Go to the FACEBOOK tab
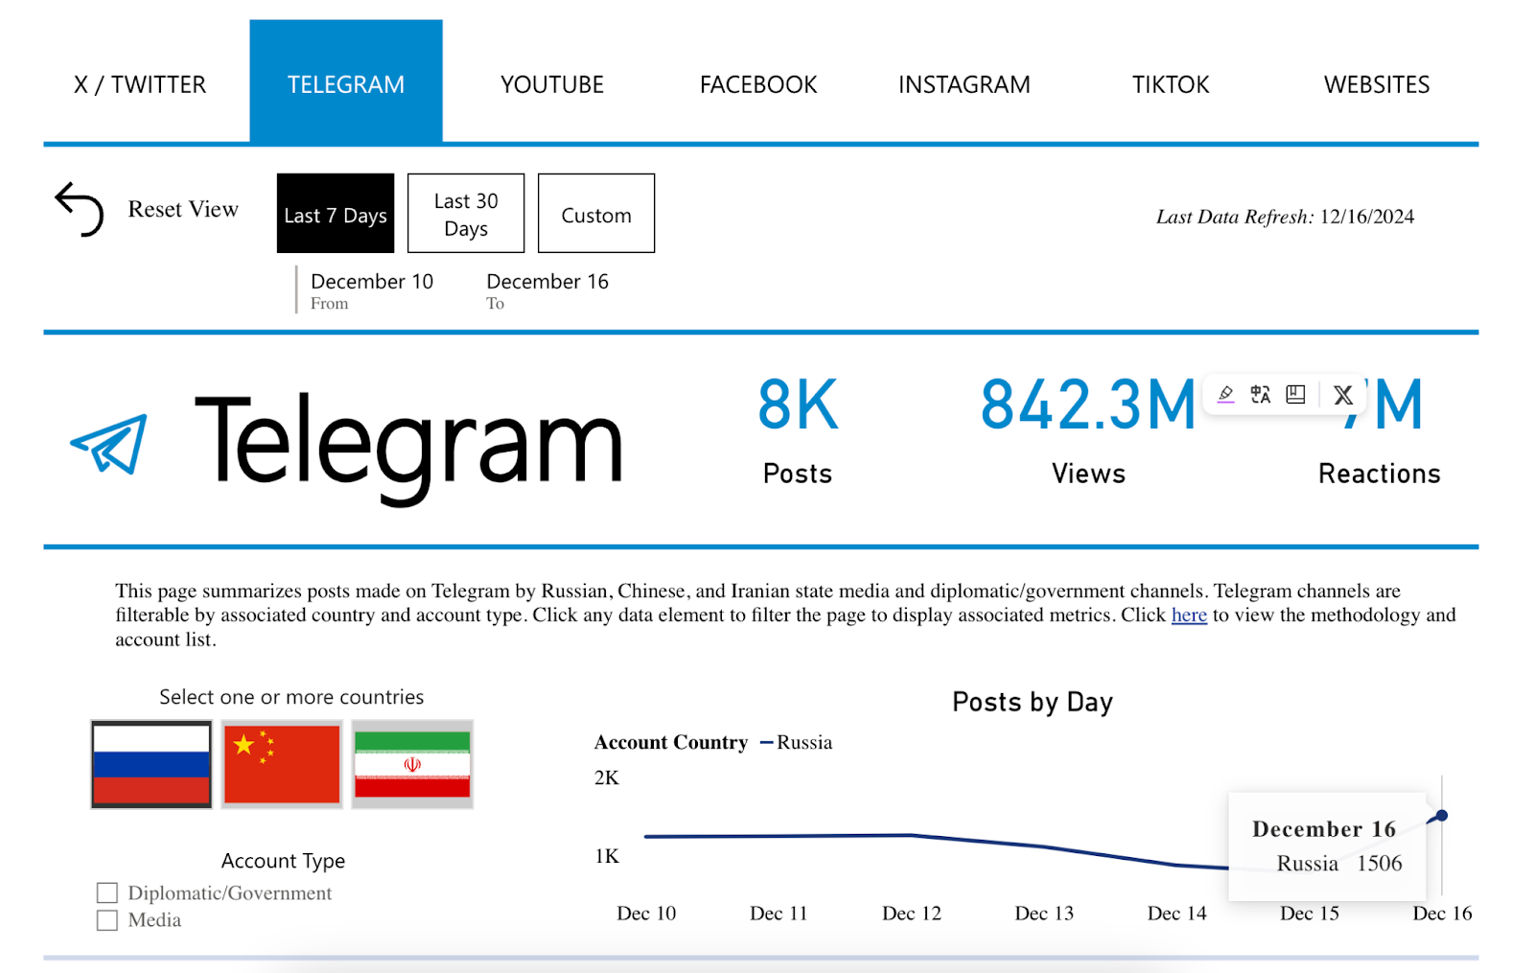The image size is (1534, 973). tap(758, 84)
